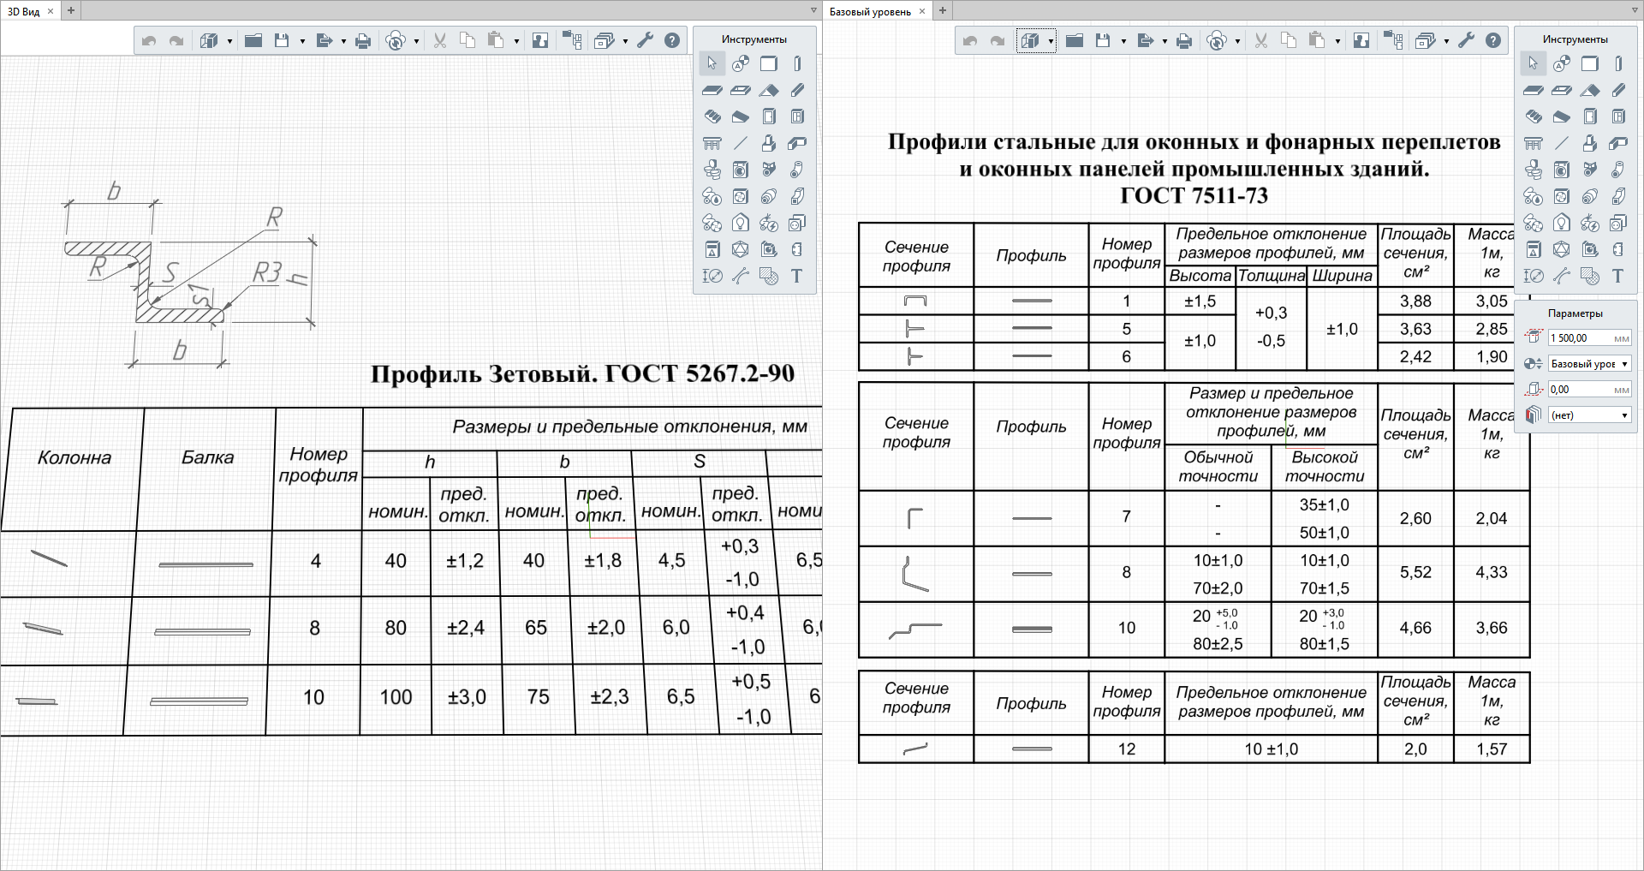The height and width of the screenshot is (871, 1644).
Task: Click the 3D view cube button in Базовый уровень toolbar
Action: pyautogui.click(x=1030, y=40)
